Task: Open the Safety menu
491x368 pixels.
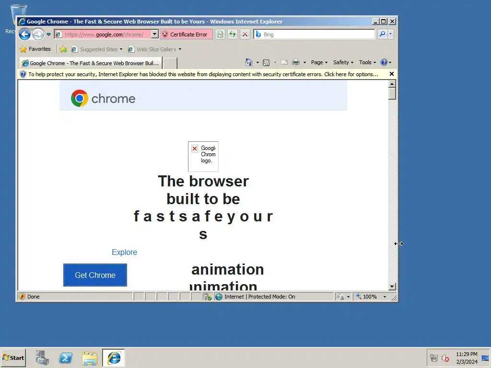Action: pyautogui.click(x=343, y=62)
